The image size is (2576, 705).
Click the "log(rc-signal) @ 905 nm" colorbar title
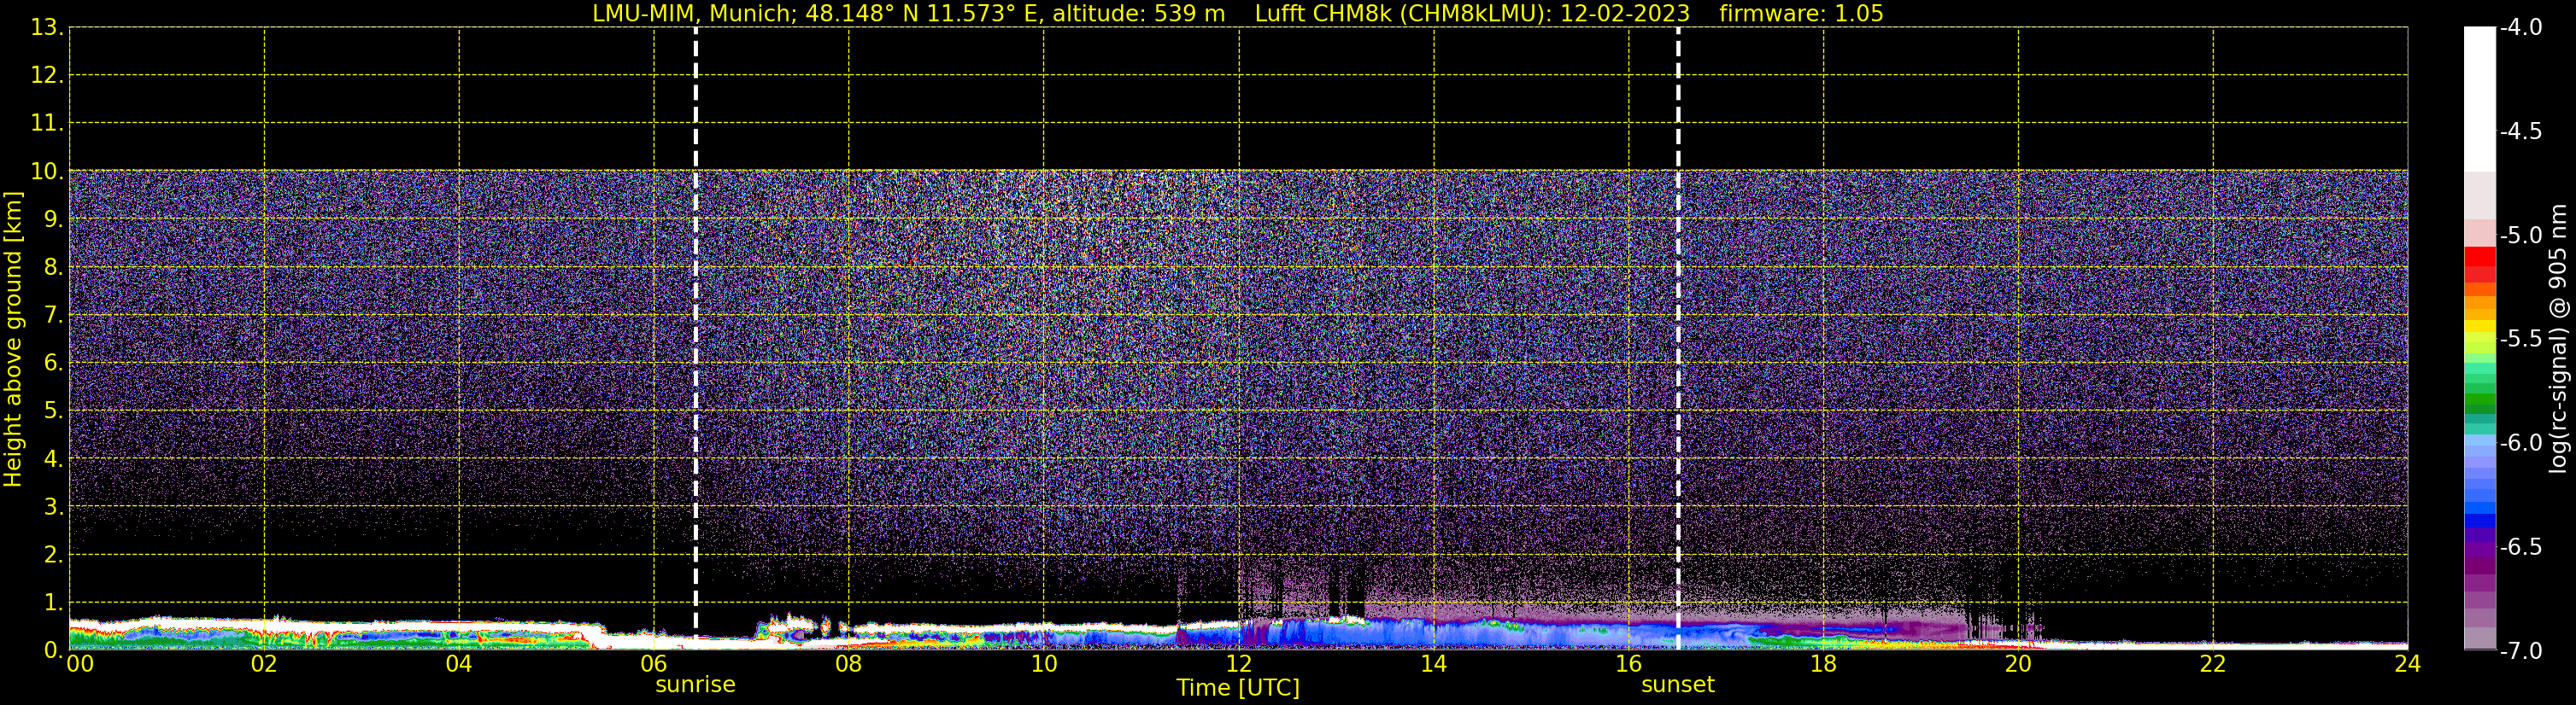tap(2558, 339)
